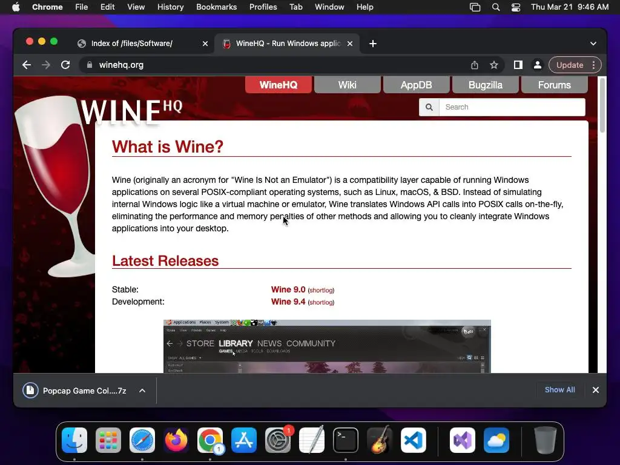The width and height of the screenshot is (620, 465).
Task: Open TextEdit from the Dock
Action: pos(312,440)
